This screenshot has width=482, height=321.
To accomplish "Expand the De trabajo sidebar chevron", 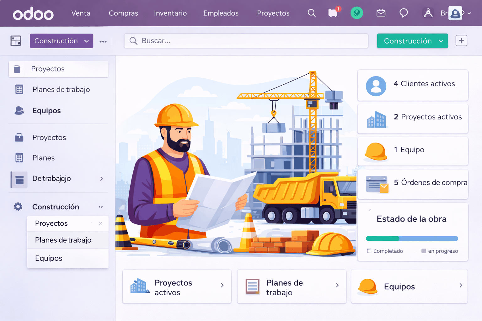I will 101,179.
